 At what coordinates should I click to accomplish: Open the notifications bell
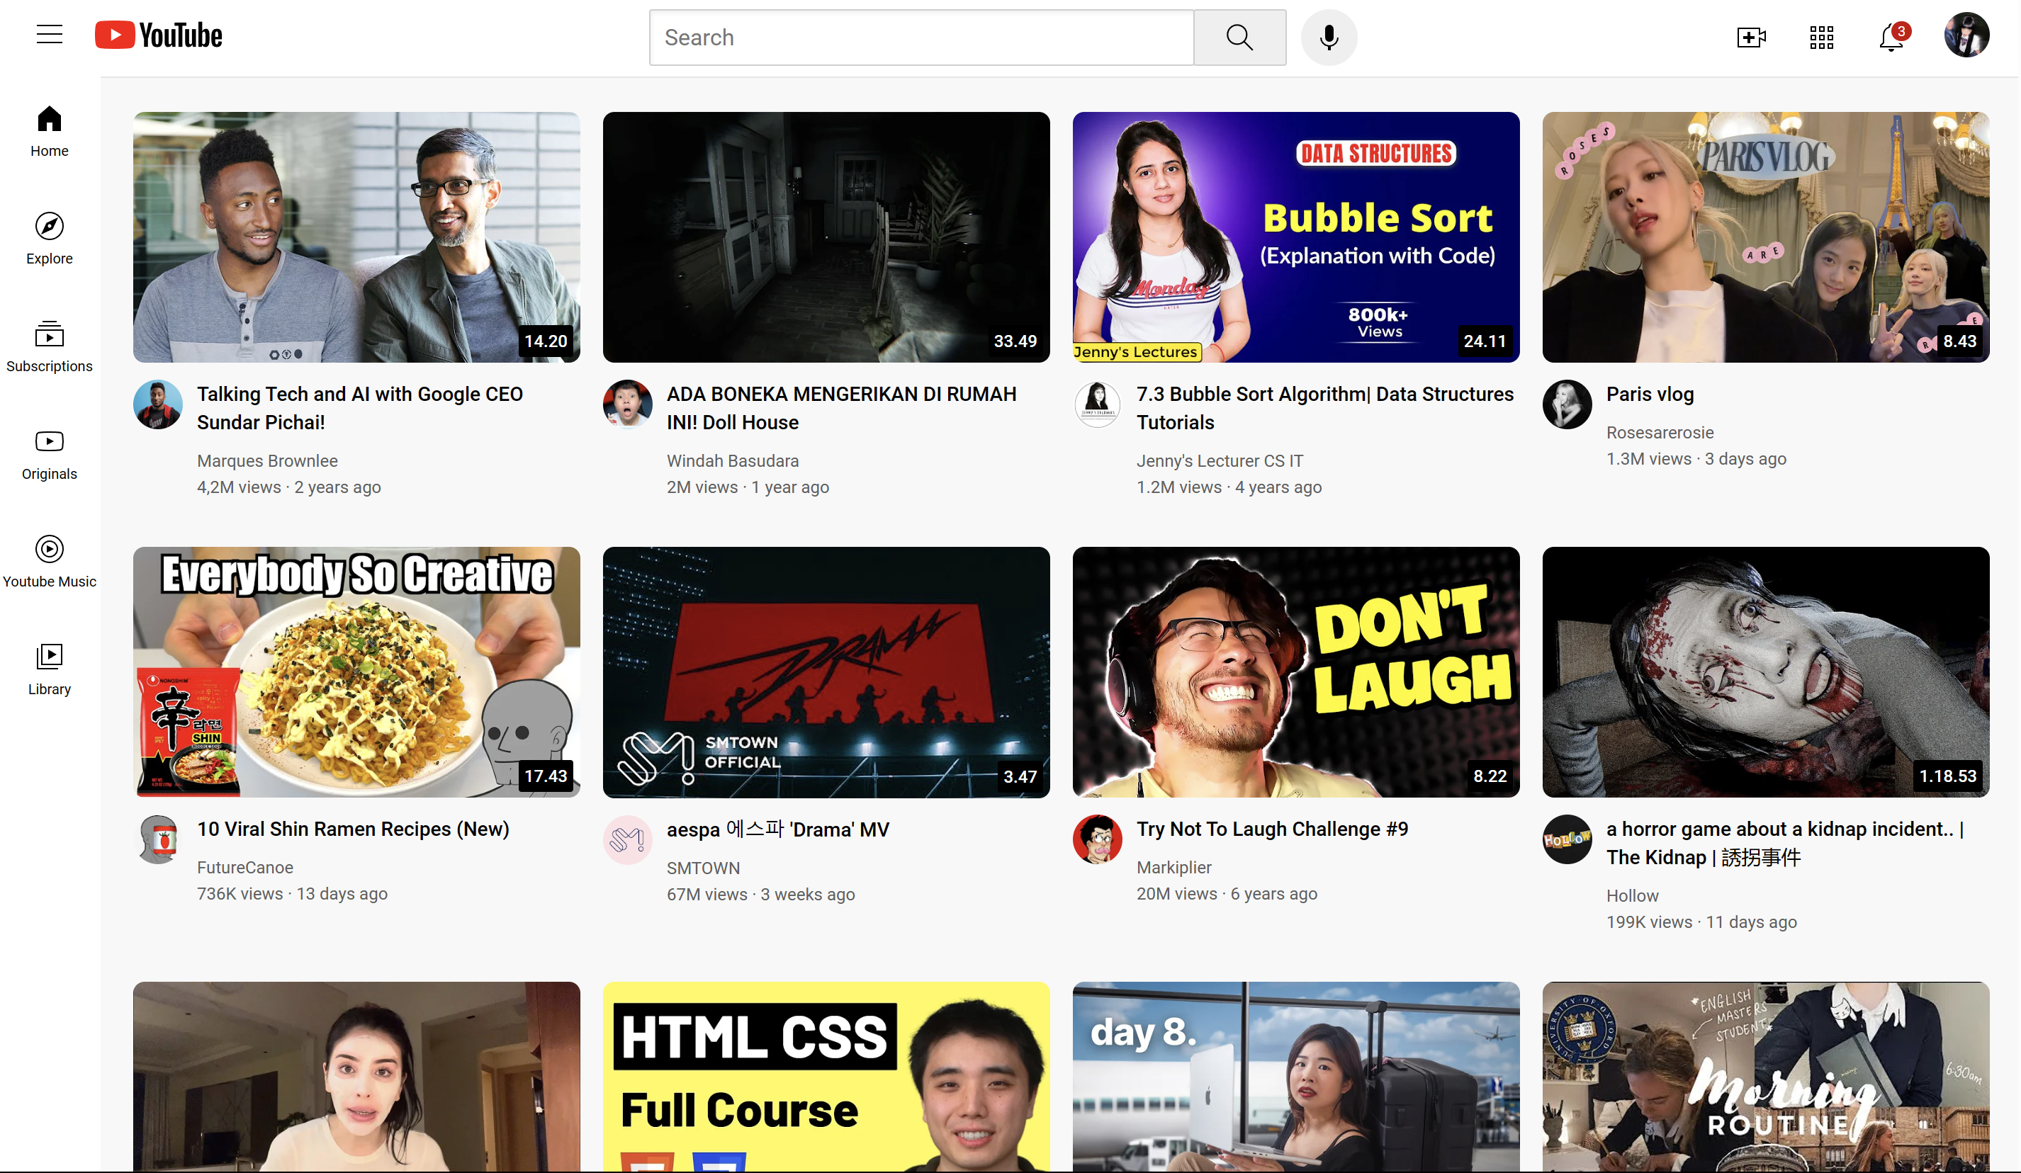(1892, 37)
